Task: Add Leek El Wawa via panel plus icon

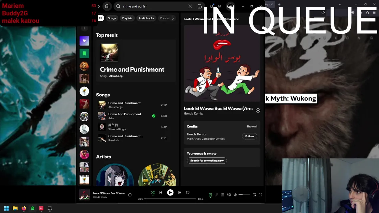Action: [258, 110]
